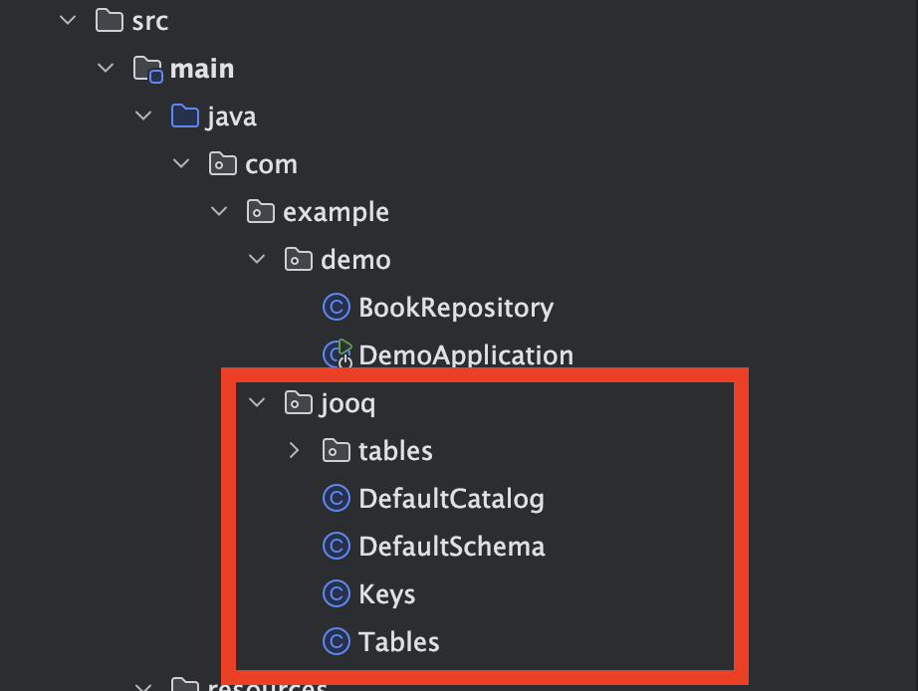Click the main module folder icon
Image resolution: width=918 pixels, height=691 pixels.
(147, 69)
